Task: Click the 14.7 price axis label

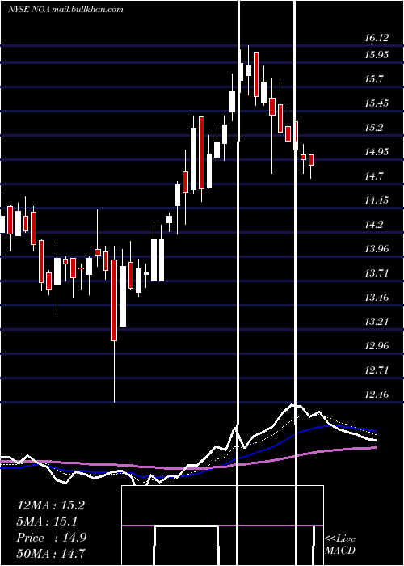Action: tap(373, 176)
